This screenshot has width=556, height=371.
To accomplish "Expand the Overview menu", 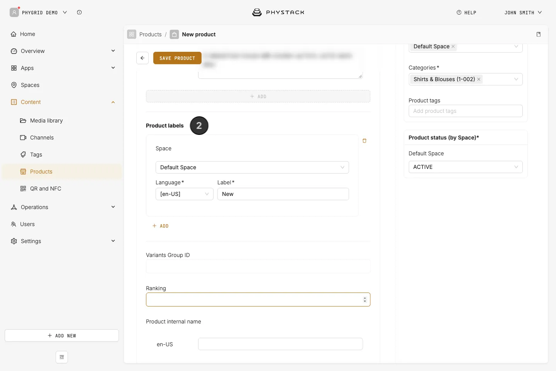I will point(113,51).
